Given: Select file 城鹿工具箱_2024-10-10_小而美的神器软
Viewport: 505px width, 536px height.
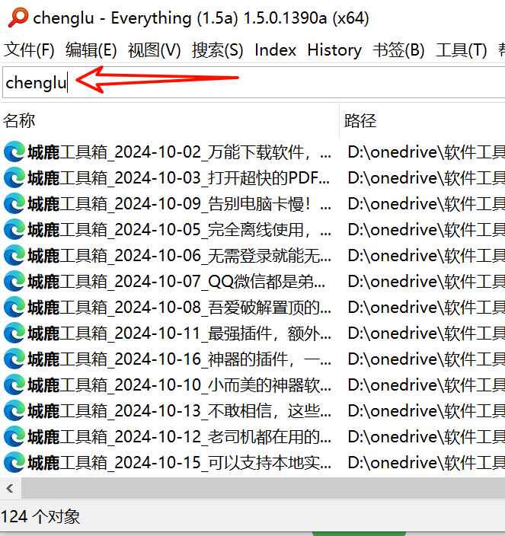Looking at the screenshot, I should pyautogui.click(x=180, y=385).
